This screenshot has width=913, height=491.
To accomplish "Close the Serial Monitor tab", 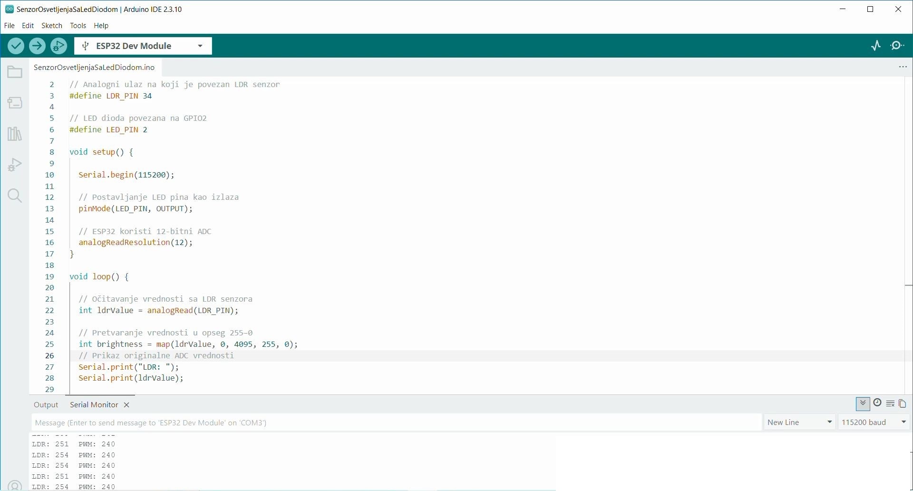I will click(x=126, y=405).
